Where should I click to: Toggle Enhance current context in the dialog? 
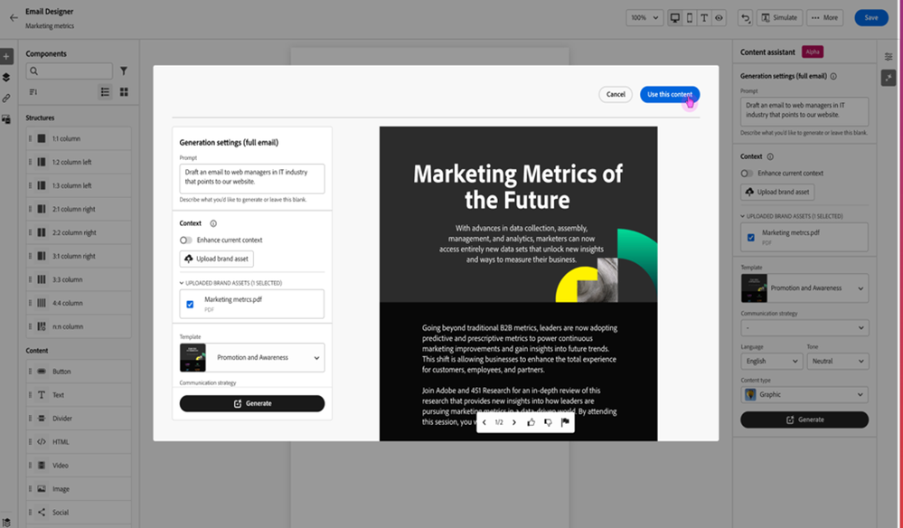pos(186,240)
